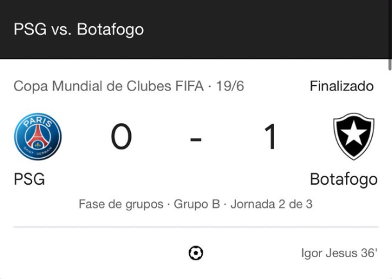Click the Botafogo club crest
The image size is (392, 279).
(354, 137)
